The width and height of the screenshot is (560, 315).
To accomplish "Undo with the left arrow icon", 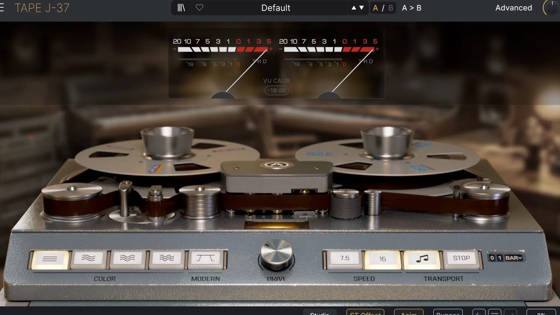I will click(479, 312).
